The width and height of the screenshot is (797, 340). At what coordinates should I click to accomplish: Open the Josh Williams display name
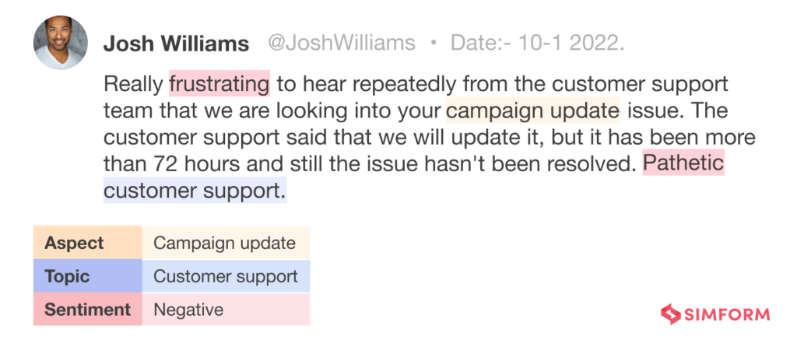tap(176, 44)
